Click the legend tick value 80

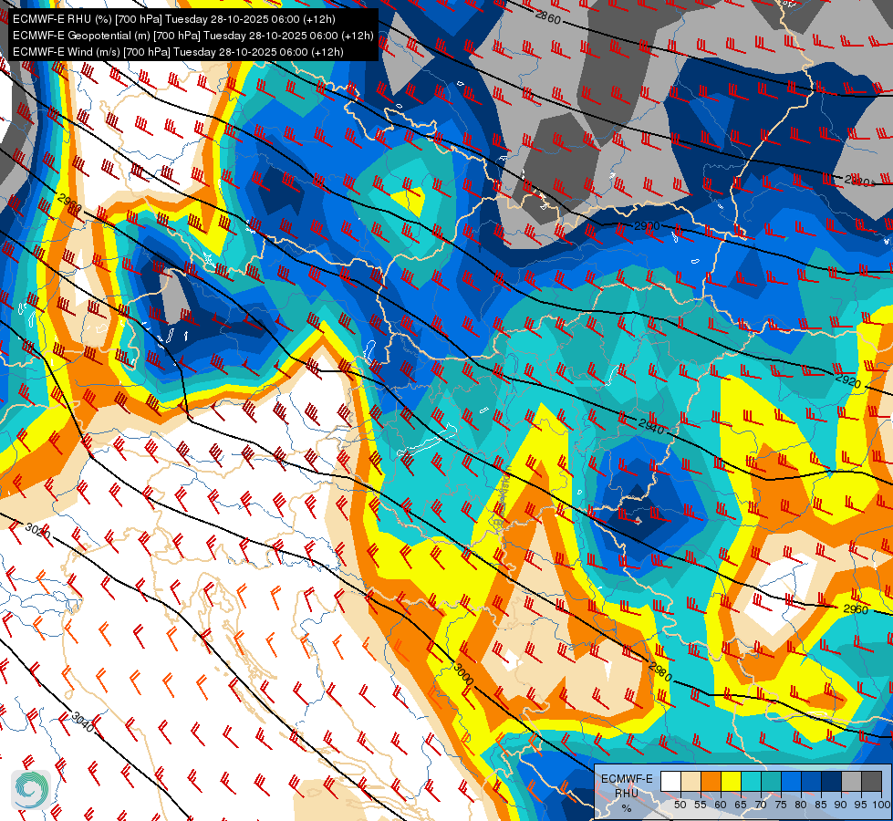[801, 805]
